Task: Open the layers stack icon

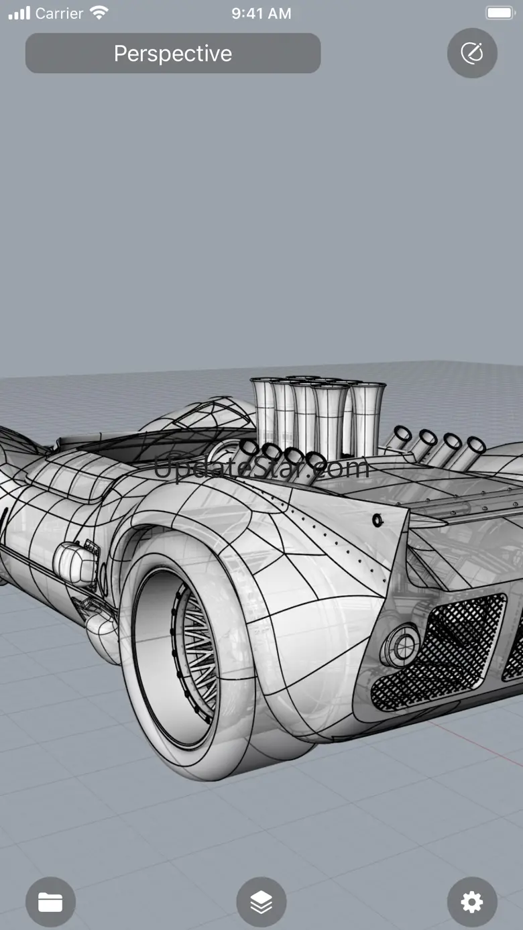Action: click(x=261, y=902)
